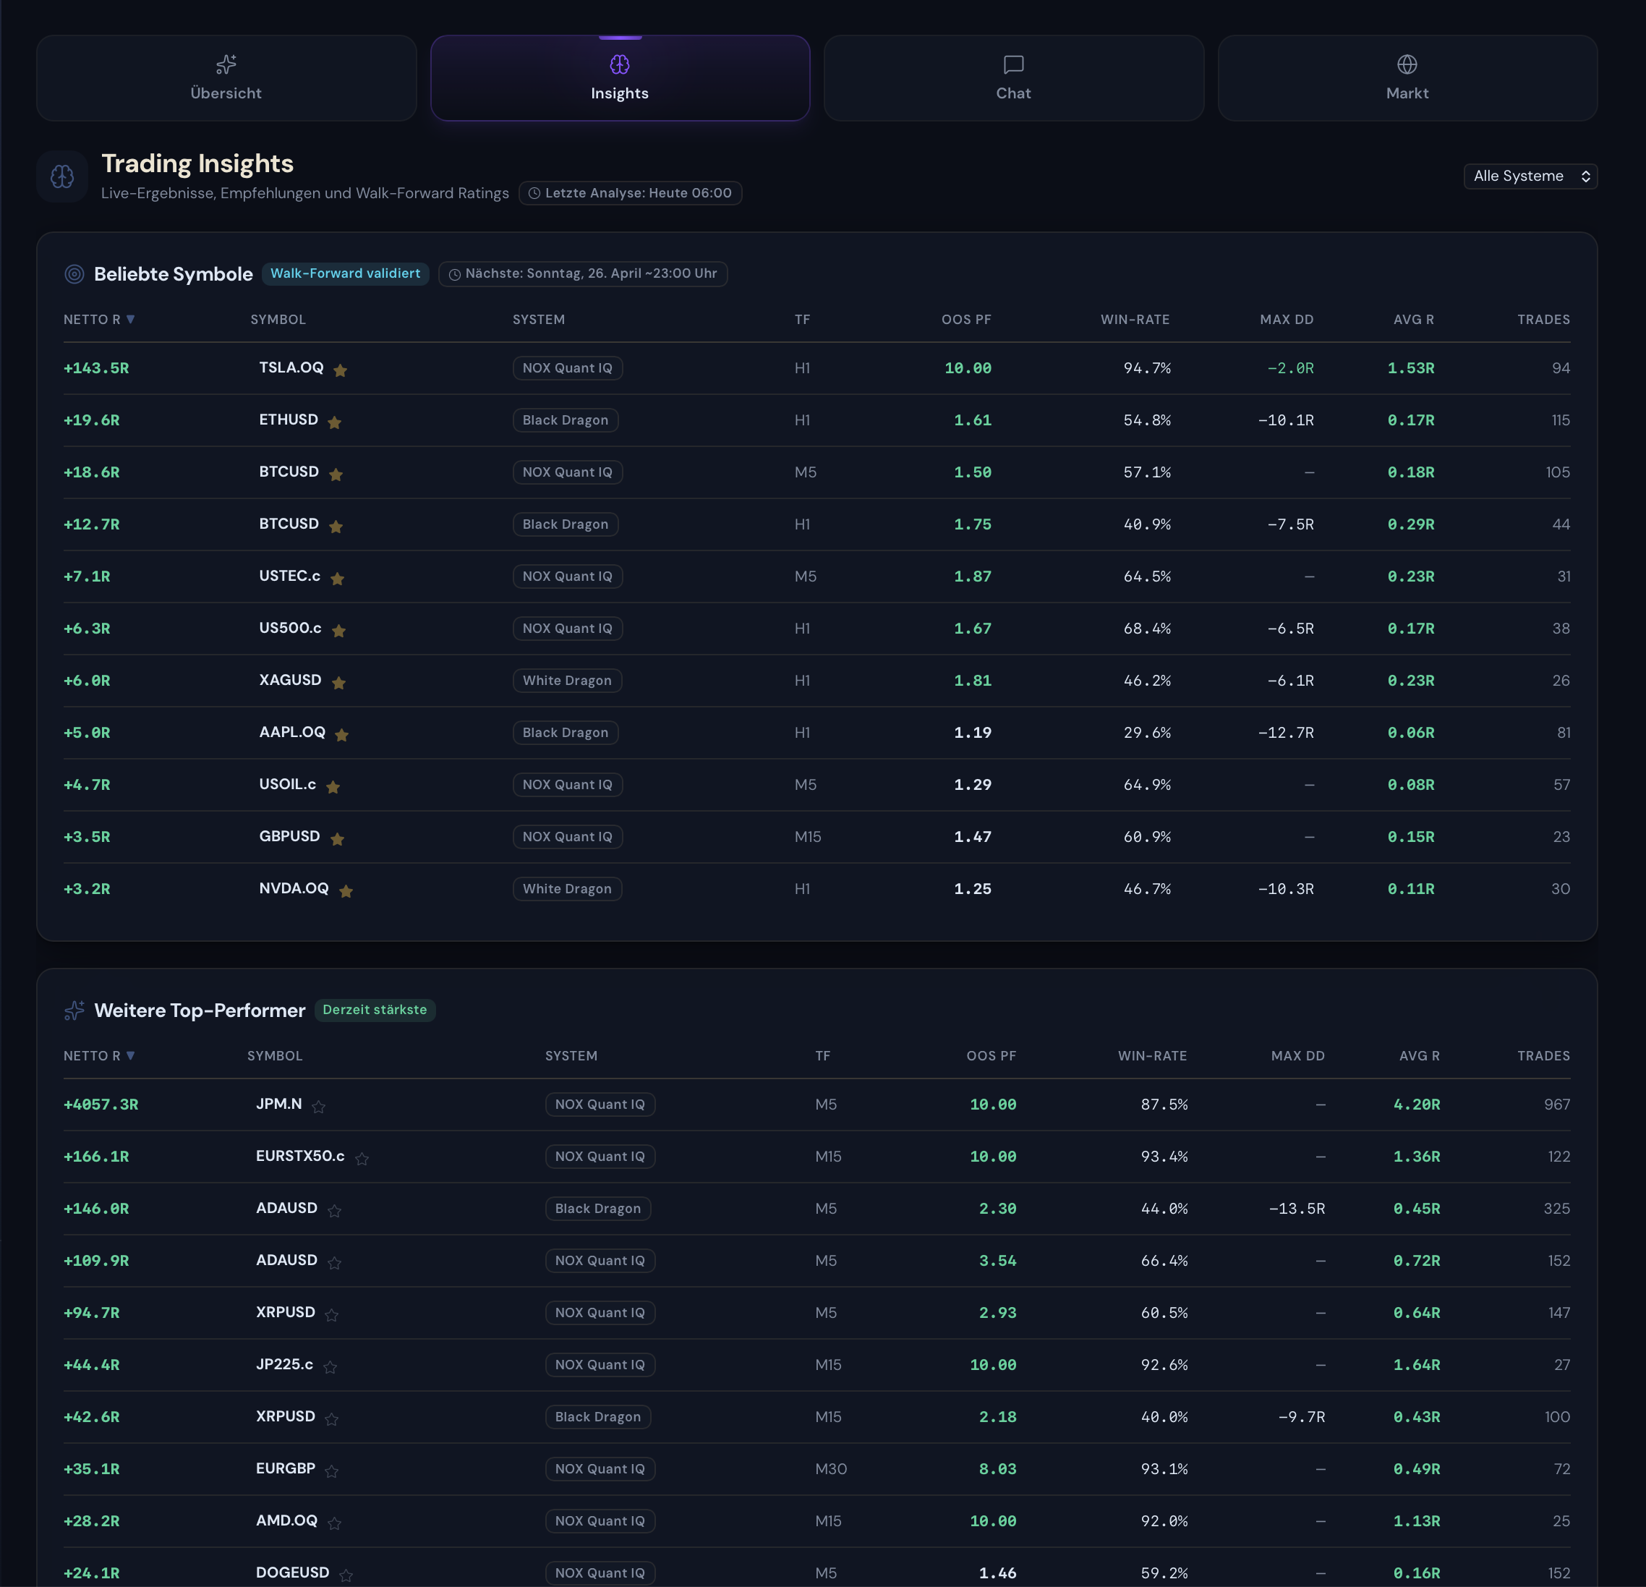
Task: Click the sparkle icon on the Übersicht tab
Action: click(226, 64)
